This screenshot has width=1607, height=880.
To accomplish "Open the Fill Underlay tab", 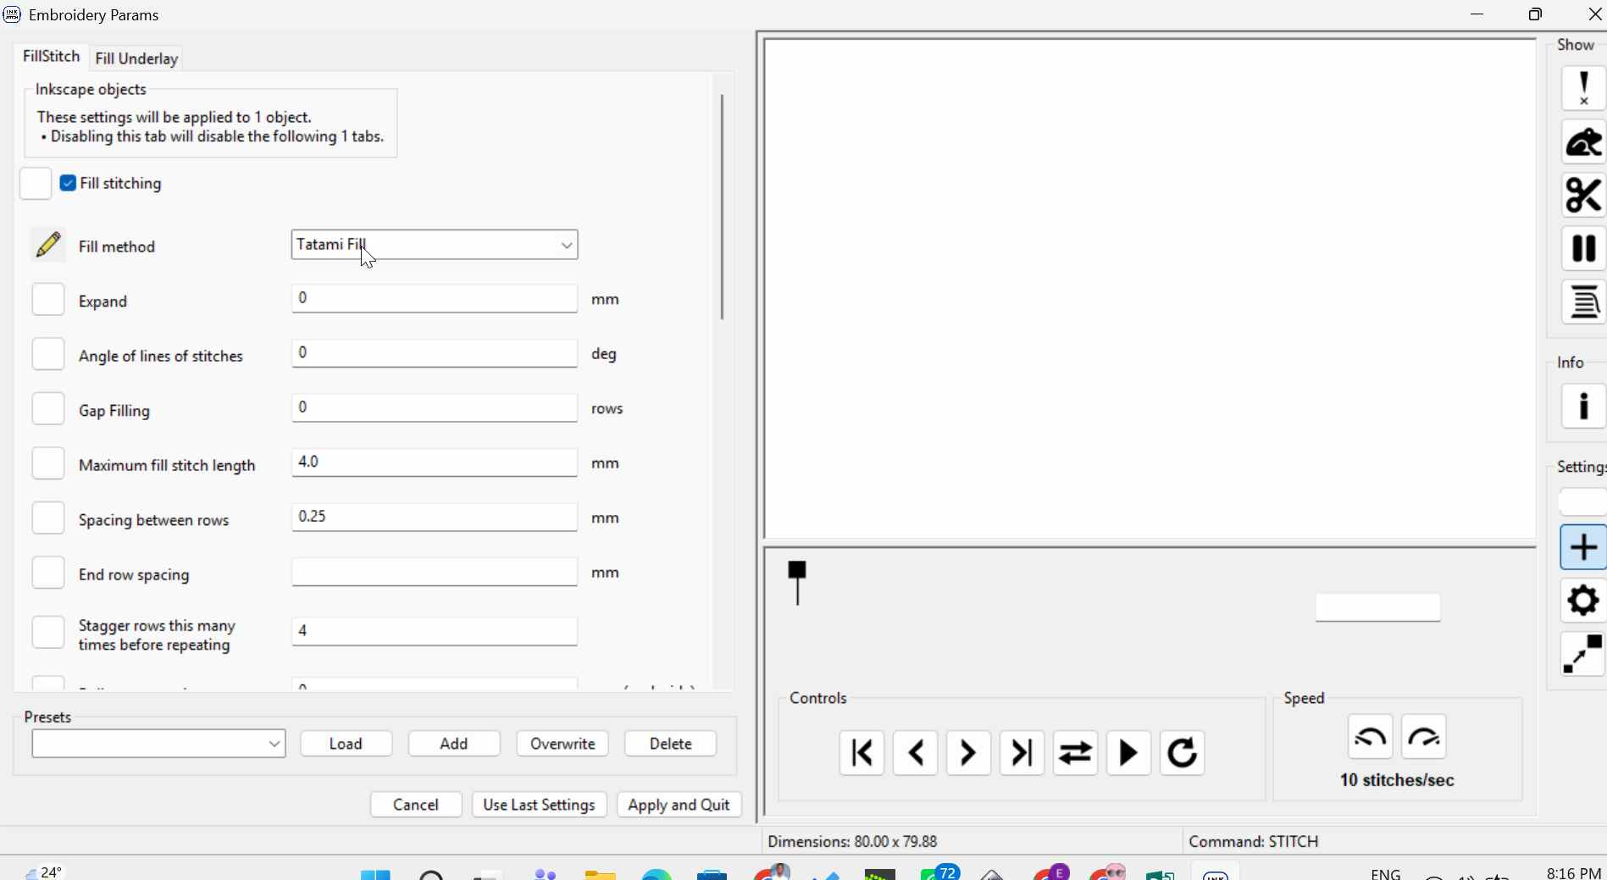I will click(x=136, y=58).
